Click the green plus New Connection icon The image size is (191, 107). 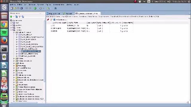tap(11, 17)
